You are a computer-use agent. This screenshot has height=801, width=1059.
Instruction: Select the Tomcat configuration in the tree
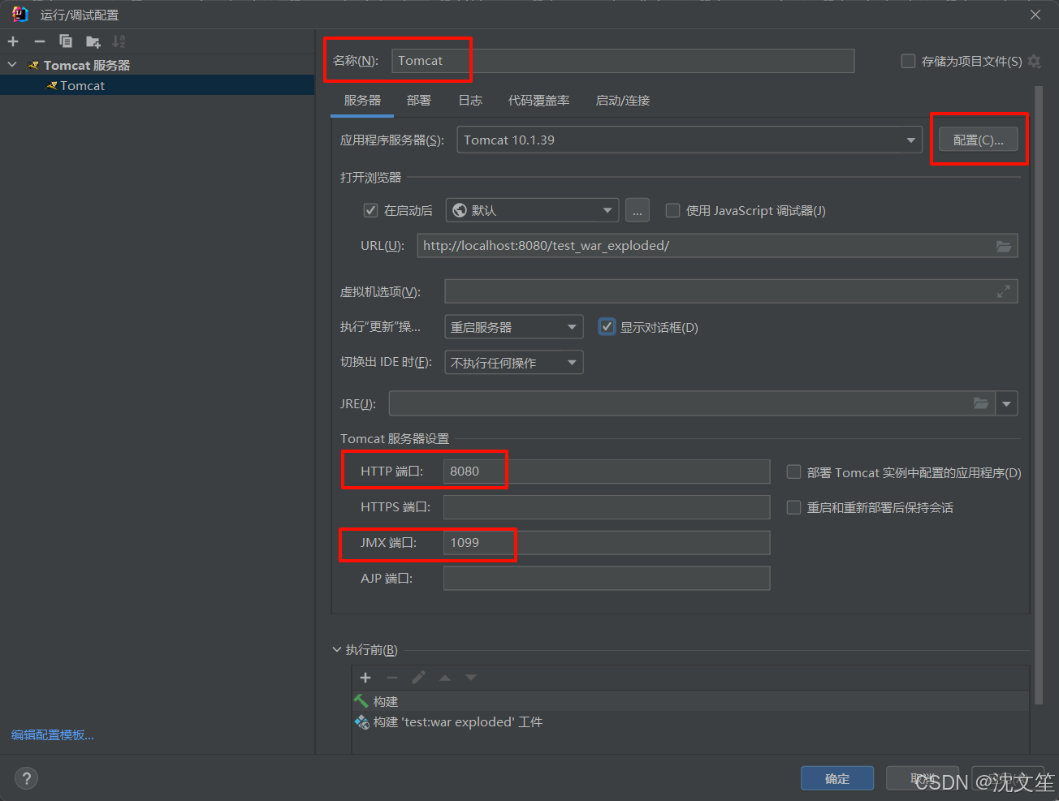click(x=157, y=85)
